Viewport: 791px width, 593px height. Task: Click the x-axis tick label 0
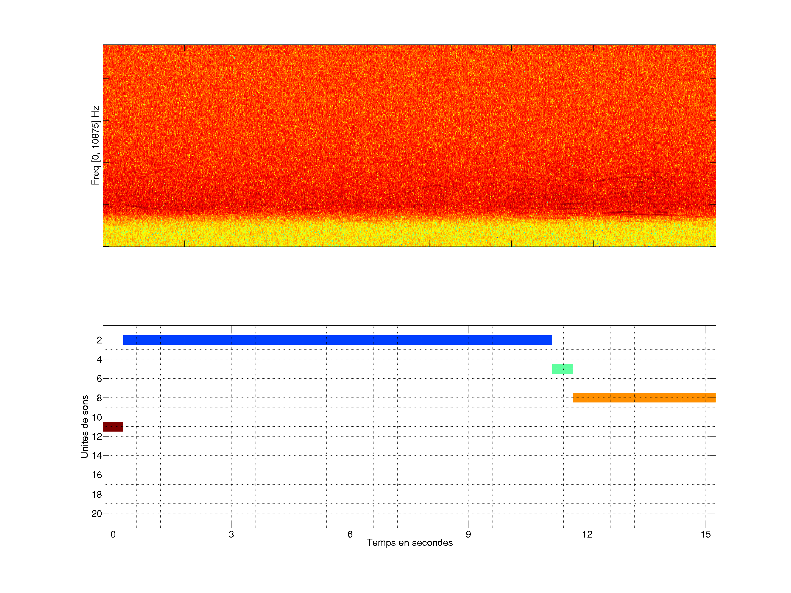pyautogui.click(x=113, y=534)
